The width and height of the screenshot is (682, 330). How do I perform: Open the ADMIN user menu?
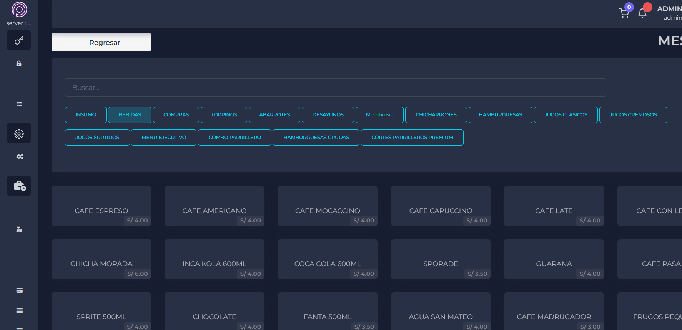pos(669,13)
